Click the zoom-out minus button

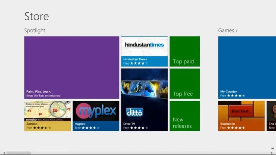click(273, 149)
